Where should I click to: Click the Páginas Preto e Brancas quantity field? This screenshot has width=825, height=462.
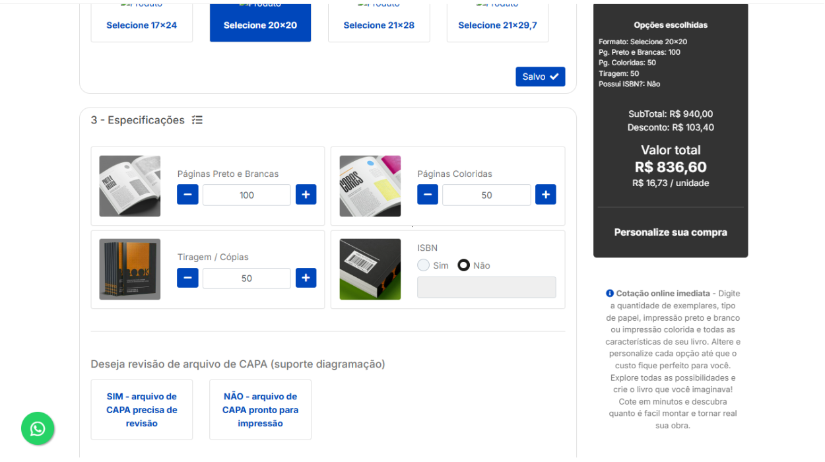[x=246, y=195]
